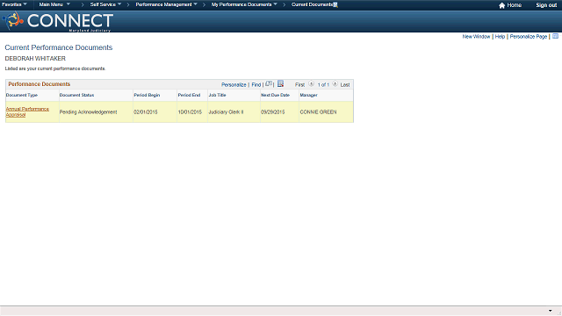Click the 1 of 1 row counter

click(323, 85)
